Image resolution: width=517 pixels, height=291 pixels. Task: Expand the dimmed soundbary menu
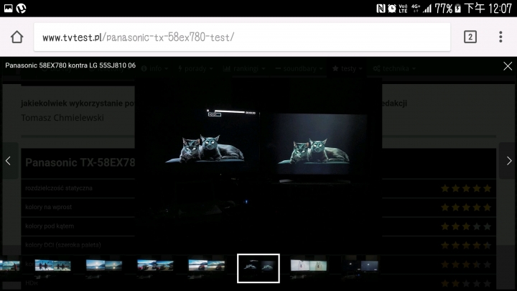[299, 69]
